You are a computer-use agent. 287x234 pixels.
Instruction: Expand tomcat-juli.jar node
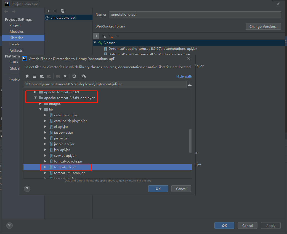(45, 167)
